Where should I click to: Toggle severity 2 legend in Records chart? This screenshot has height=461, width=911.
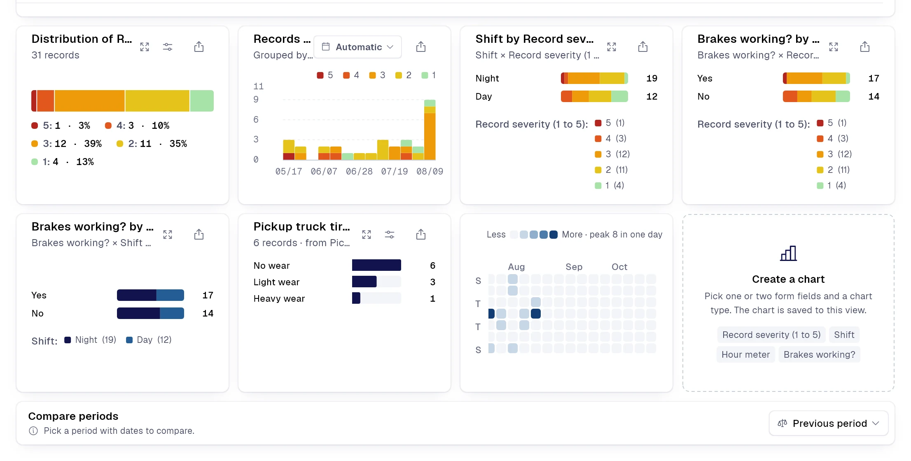403,75
